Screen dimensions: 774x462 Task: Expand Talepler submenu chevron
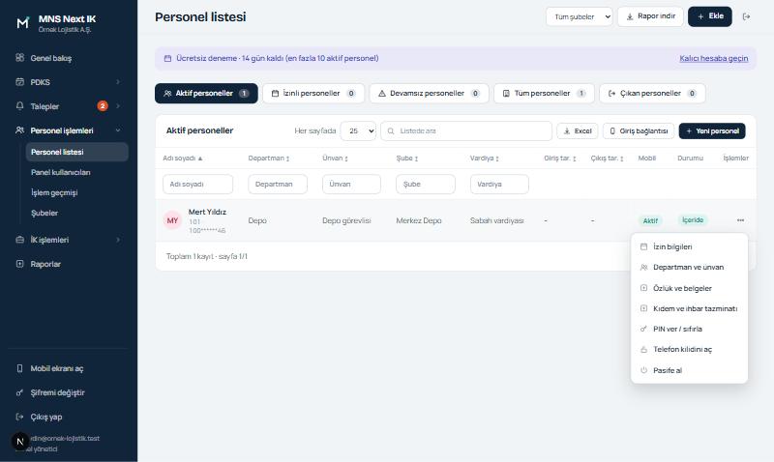pyautogui.click(x=118, y=106)
